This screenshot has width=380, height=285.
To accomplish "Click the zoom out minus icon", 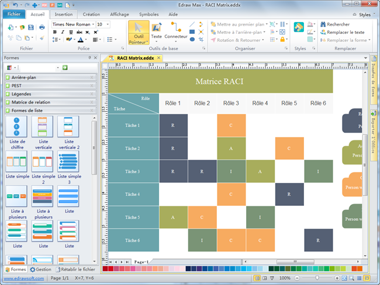I will point(296,279).
